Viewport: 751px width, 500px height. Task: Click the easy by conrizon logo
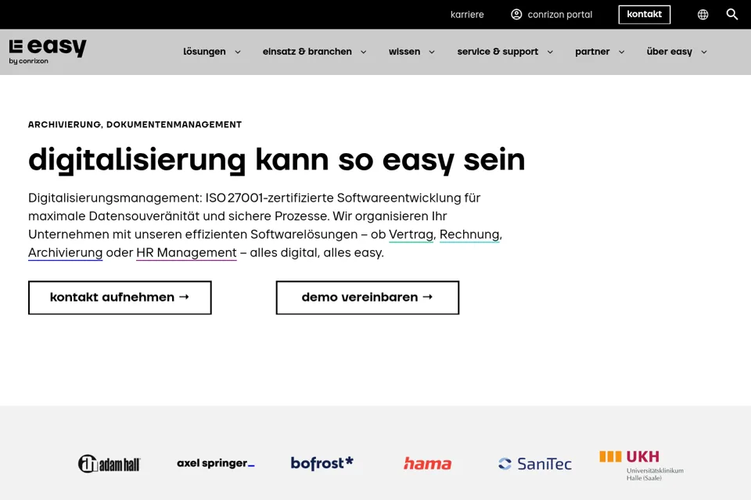[48, 52]
